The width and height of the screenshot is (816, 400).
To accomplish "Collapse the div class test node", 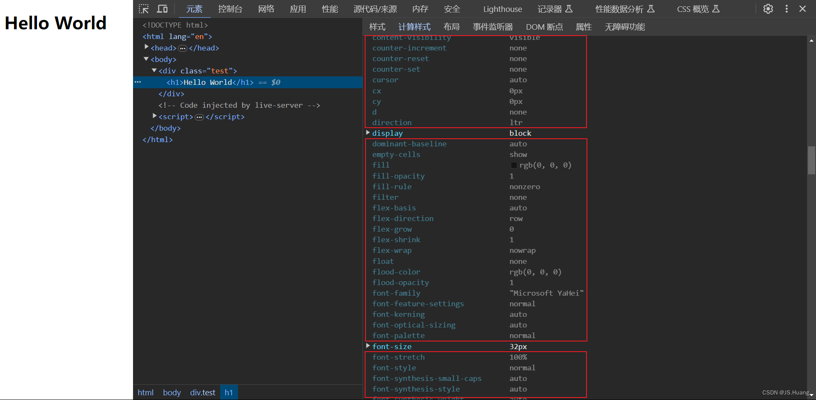I will click(154, 70).
